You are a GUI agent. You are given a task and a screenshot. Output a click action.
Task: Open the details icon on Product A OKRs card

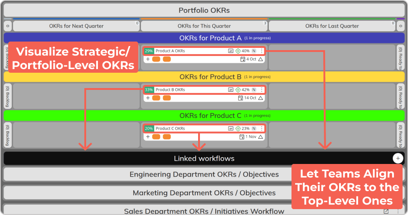(x=231, y=51)
